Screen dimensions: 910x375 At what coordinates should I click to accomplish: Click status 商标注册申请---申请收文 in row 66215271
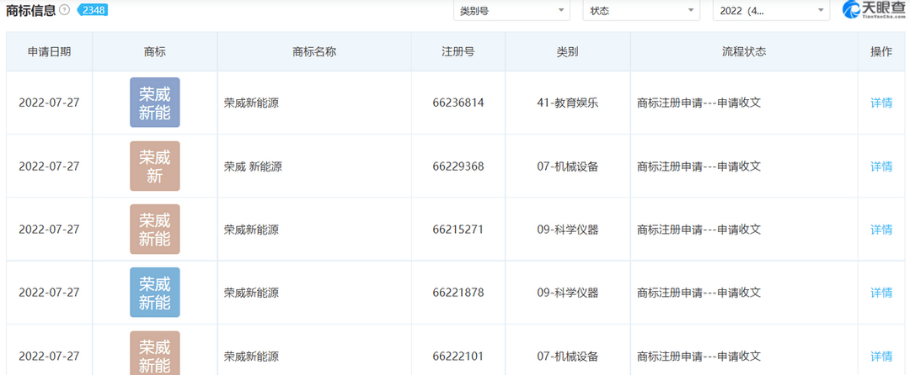click(699, 230)
